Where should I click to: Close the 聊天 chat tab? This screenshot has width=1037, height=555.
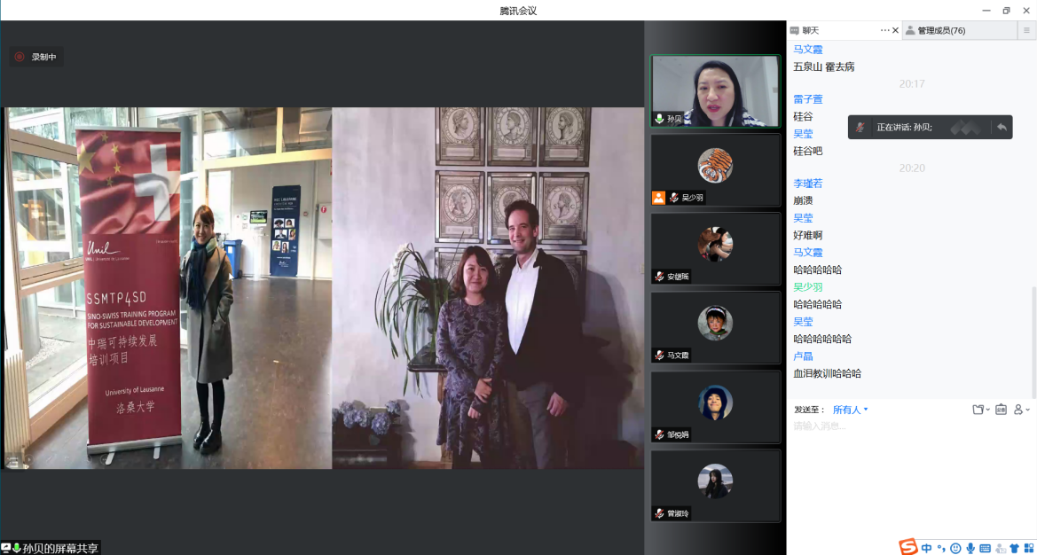click(x=895, y=30)
